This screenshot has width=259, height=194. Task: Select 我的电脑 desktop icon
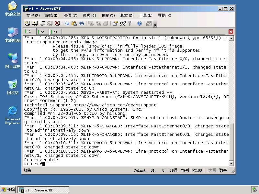13,35
